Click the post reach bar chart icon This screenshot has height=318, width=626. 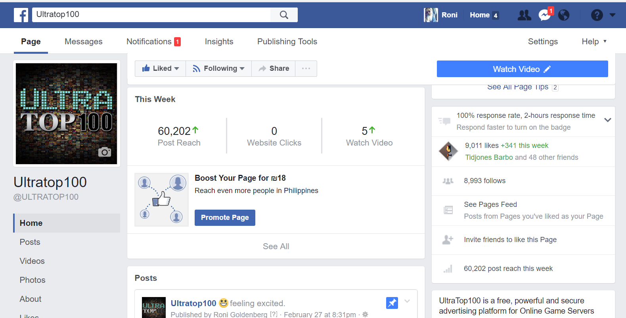click(x=448, y=269)
